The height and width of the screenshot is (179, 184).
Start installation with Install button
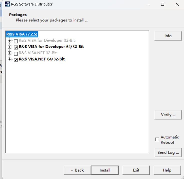[x=105, y=170]
